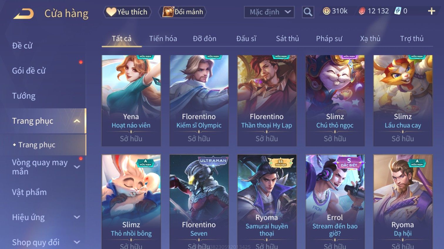Open Yêu thích heart favorites

coord(127,12)
